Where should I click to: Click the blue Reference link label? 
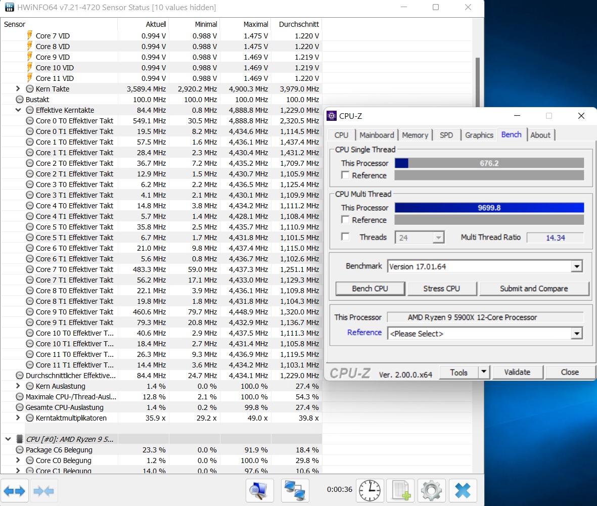(364, 333)
